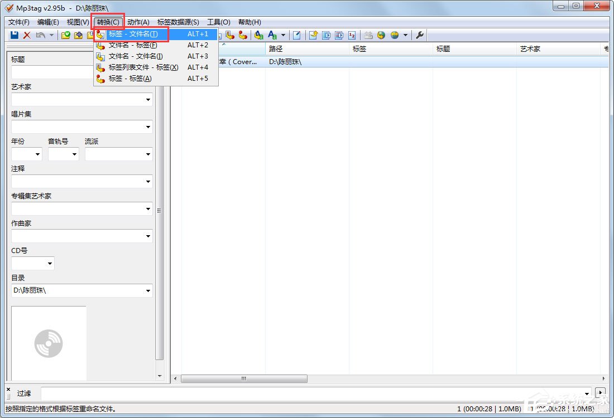
Task: Click the tag panel vertical scrollbar down arrow
Action: [x=160, y=376]
